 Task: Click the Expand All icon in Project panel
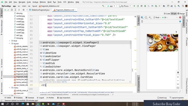tap(15, 10)
